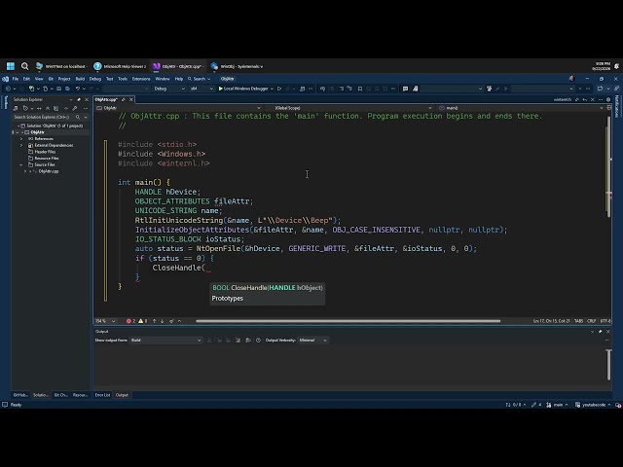
Task: Switch to WinObj Sysinternals taskbar app
Action: pos(237,66)
